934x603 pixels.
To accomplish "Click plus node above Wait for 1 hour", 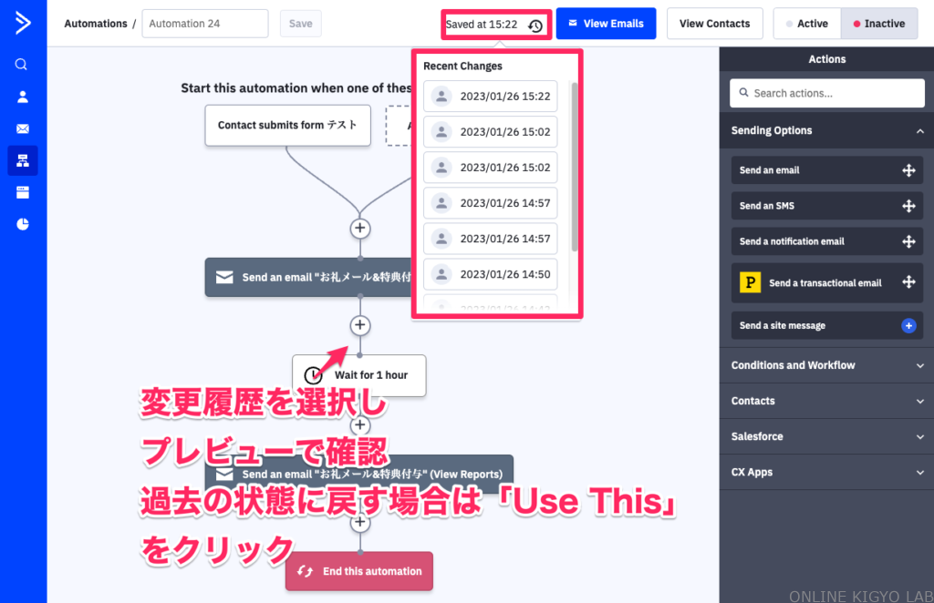I will pyautogui.click(x=360, y=325).
